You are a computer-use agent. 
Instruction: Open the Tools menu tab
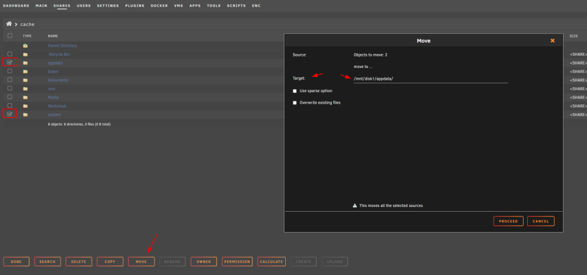click(x=214, y=6)
